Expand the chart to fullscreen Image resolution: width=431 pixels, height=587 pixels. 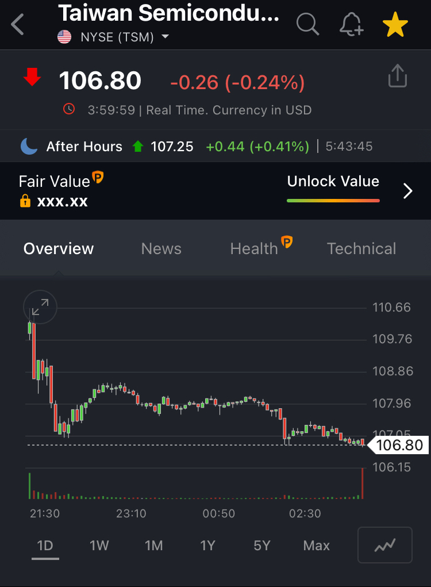point(40,307)
